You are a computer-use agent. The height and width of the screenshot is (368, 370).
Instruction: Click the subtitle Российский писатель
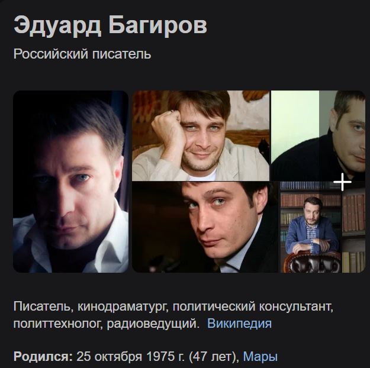82,54
